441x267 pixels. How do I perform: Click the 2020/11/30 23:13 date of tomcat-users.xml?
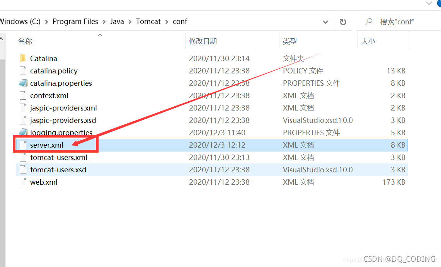coord(220,157)
